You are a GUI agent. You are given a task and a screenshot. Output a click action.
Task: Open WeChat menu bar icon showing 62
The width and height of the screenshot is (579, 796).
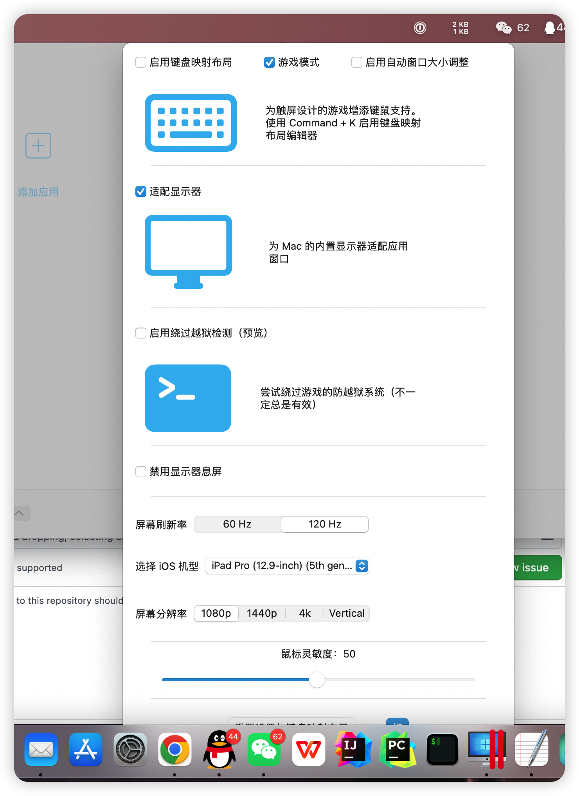pyautogui.click(x=512, y=28)
